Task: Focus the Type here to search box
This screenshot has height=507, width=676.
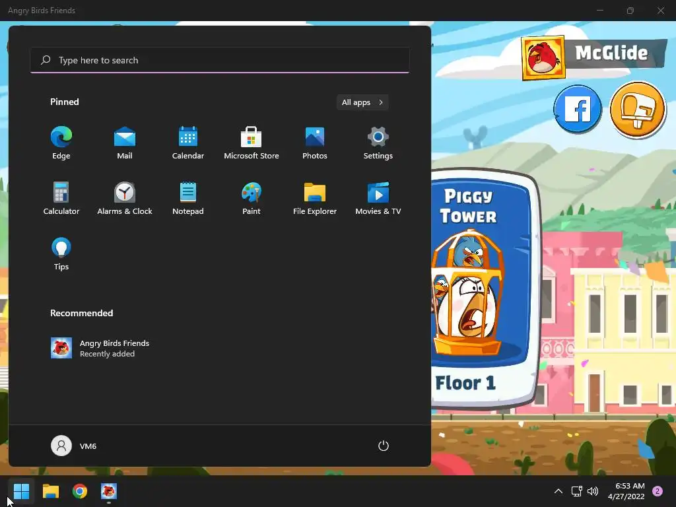Action: [x=220, y=60]
